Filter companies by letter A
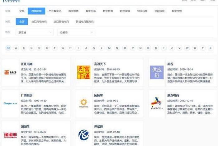Viewport: 218px width, 146px height. [16, 48]
